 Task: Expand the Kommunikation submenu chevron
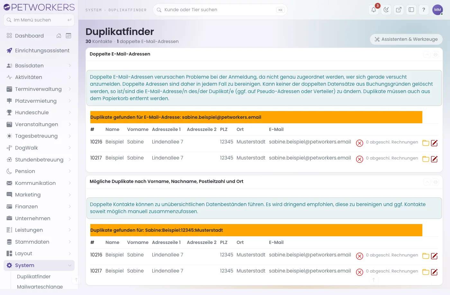coord(70,183)
